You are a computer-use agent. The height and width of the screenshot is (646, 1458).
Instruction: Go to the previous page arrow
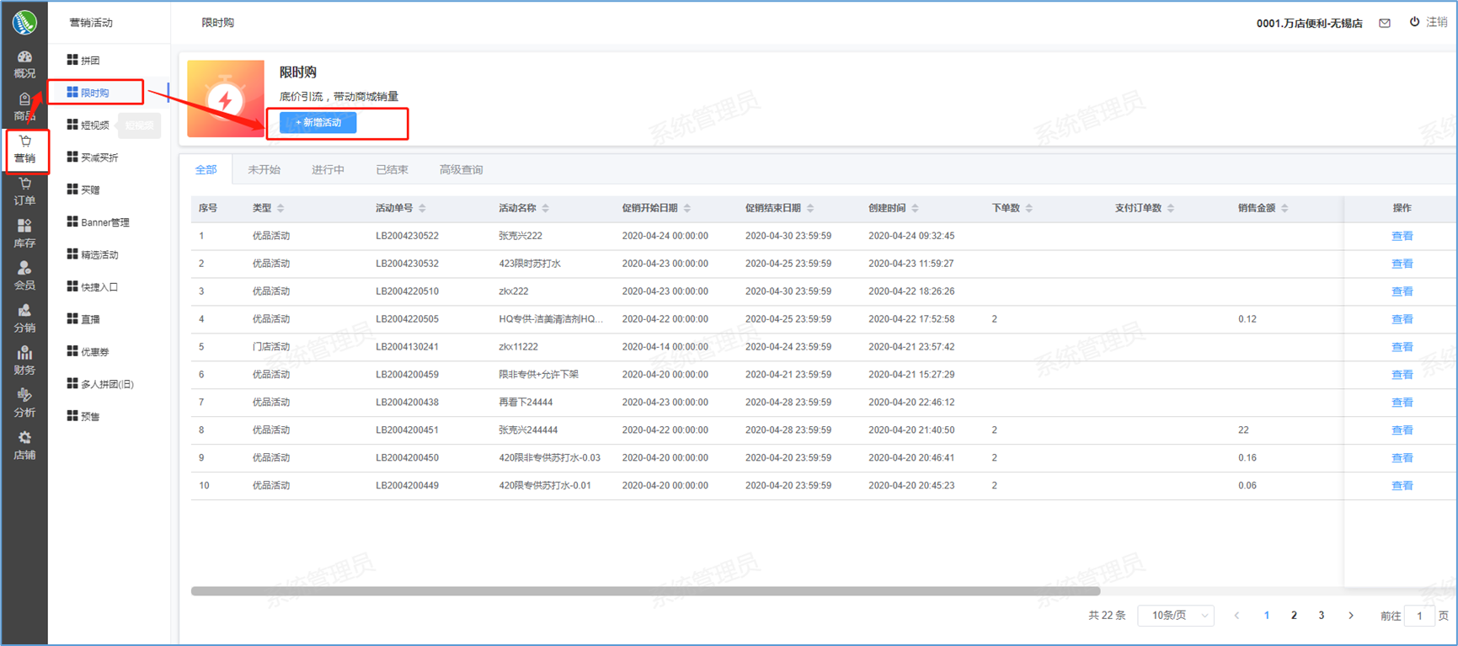[1236, 616]
